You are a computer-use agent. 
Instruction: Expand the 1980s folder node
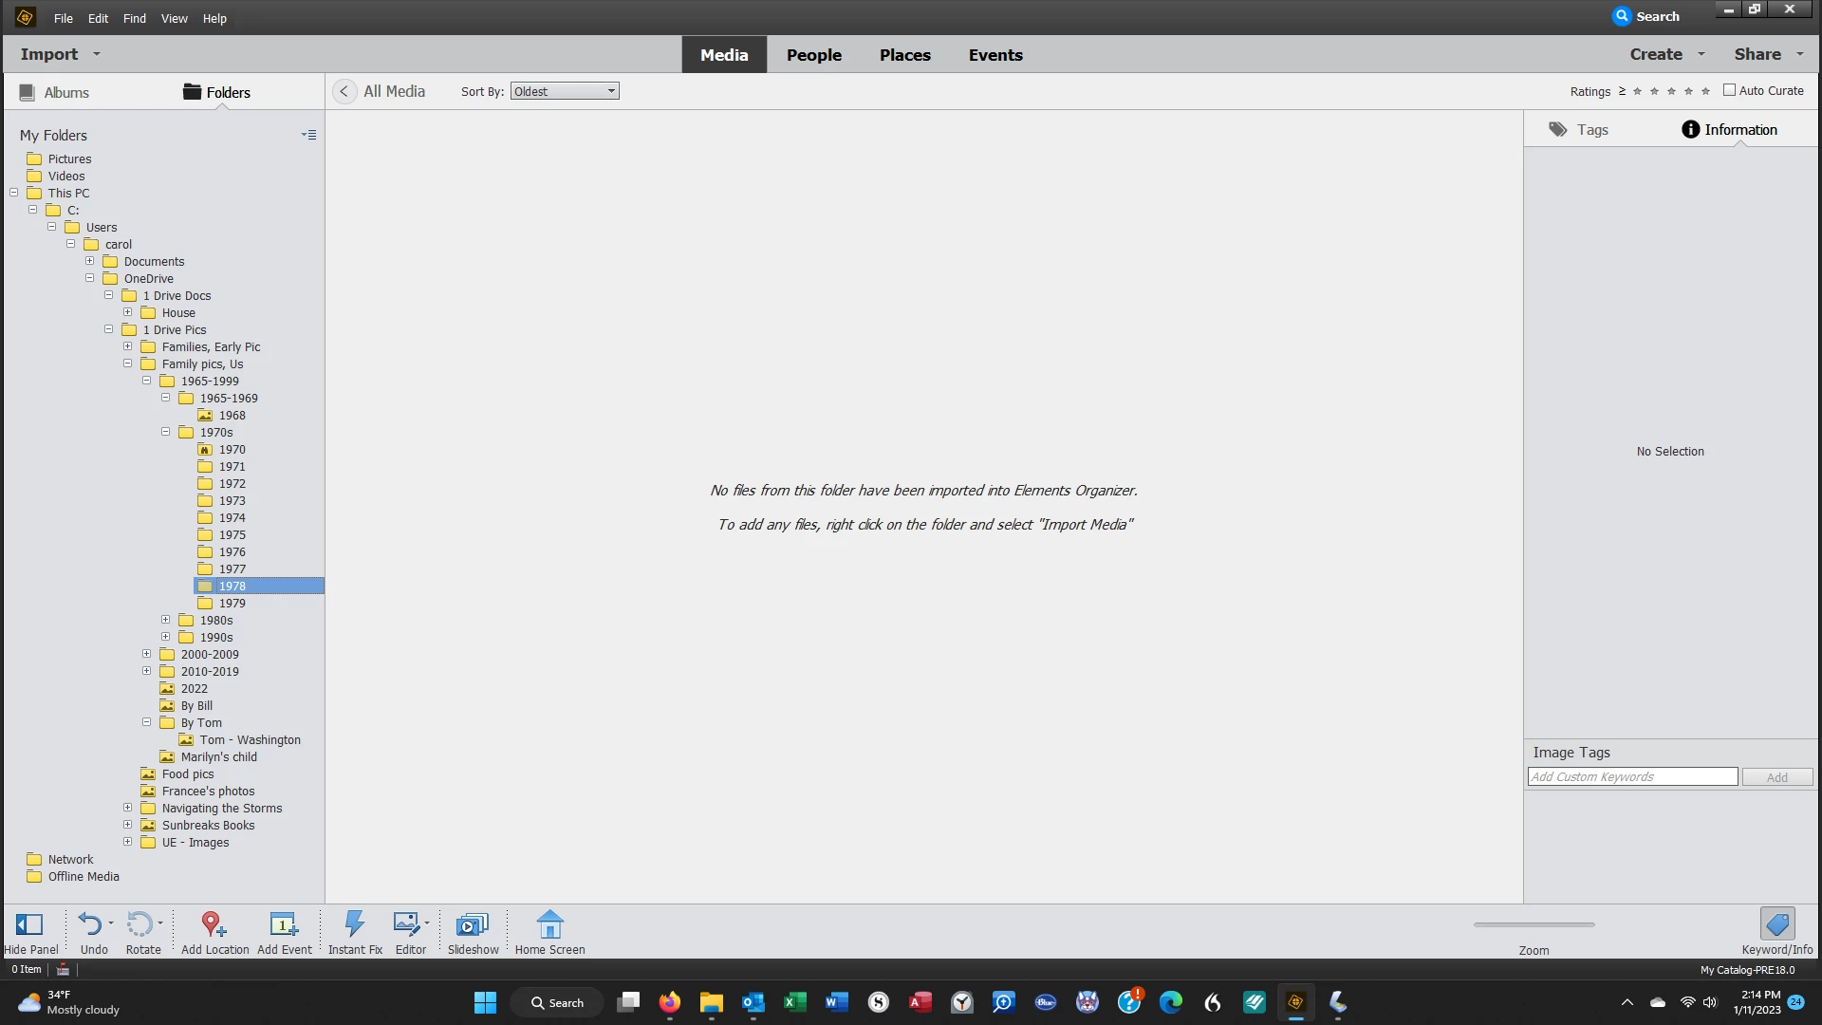point(166,620)
